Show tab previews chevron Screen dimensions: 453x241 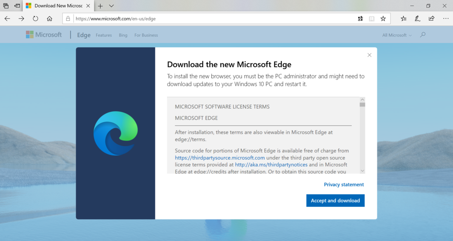111,6
